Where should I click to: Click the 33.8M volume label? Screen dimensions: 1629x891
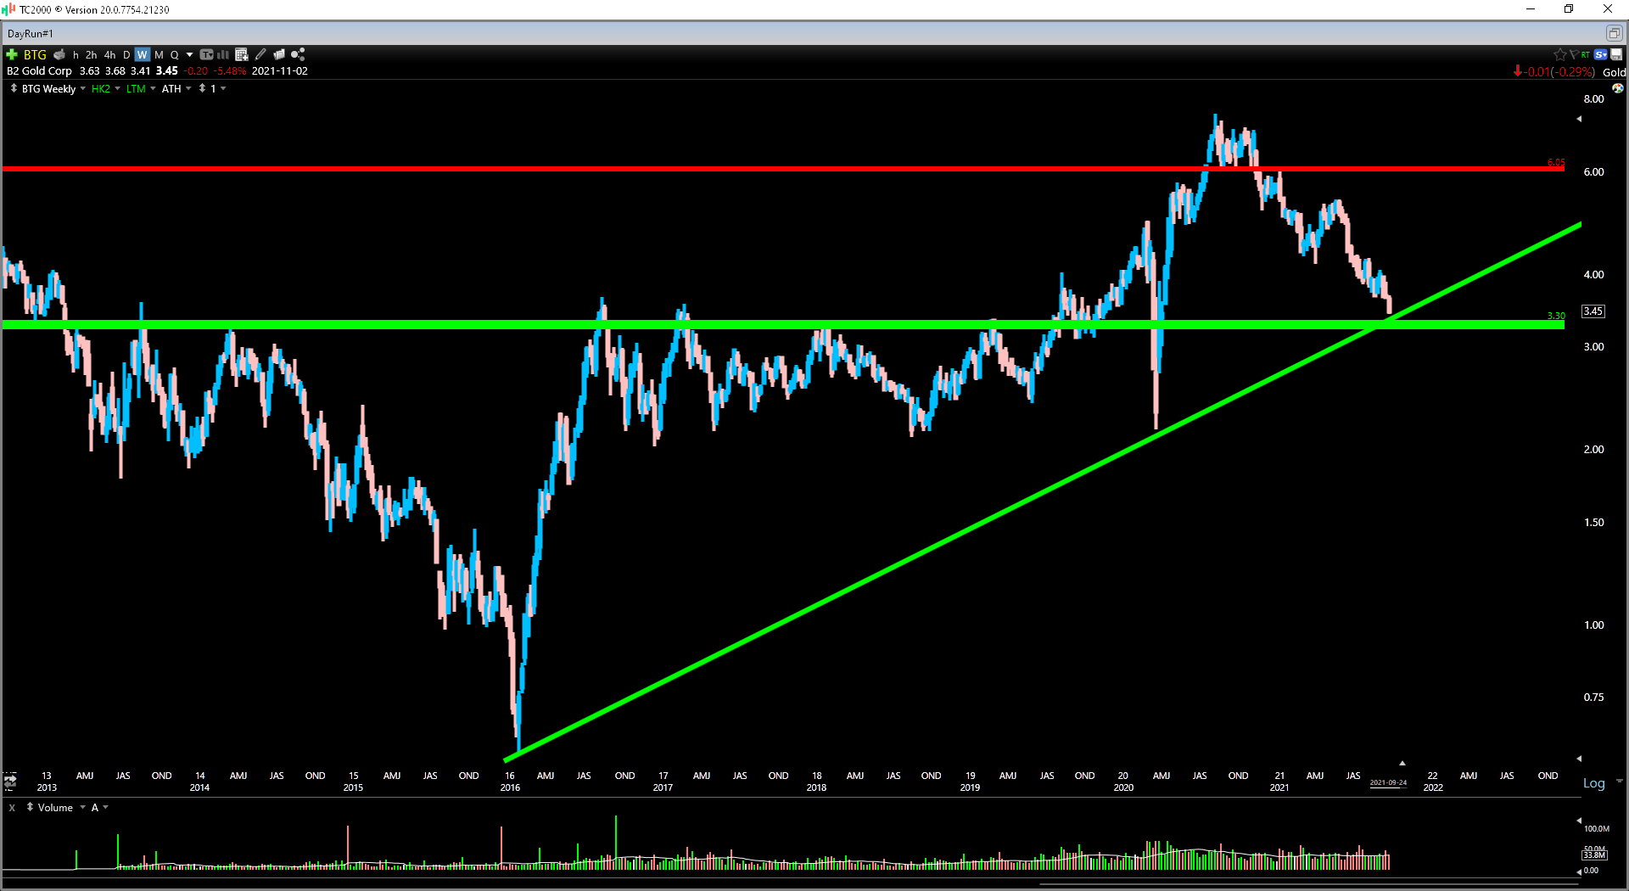click(1594, 855)
